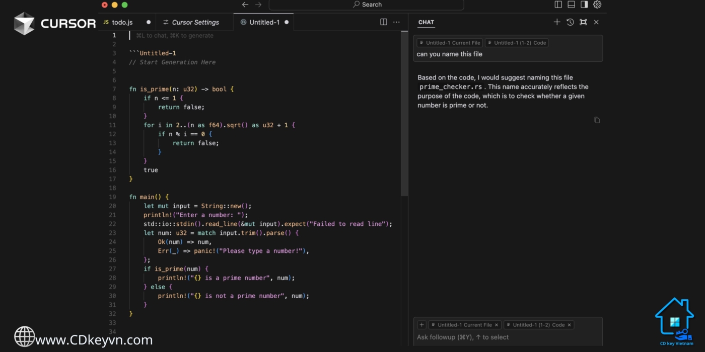Viewport: 705px width, 352px height.
Task: Toggle the primary sidebar layout icon
Action: coord(558,5)
